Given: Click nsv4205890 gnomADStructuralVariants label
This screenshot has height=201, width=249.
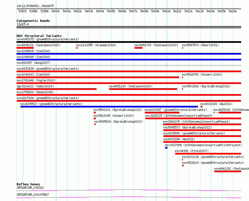Looking at the screenshot, I should (x=194, y=133).
